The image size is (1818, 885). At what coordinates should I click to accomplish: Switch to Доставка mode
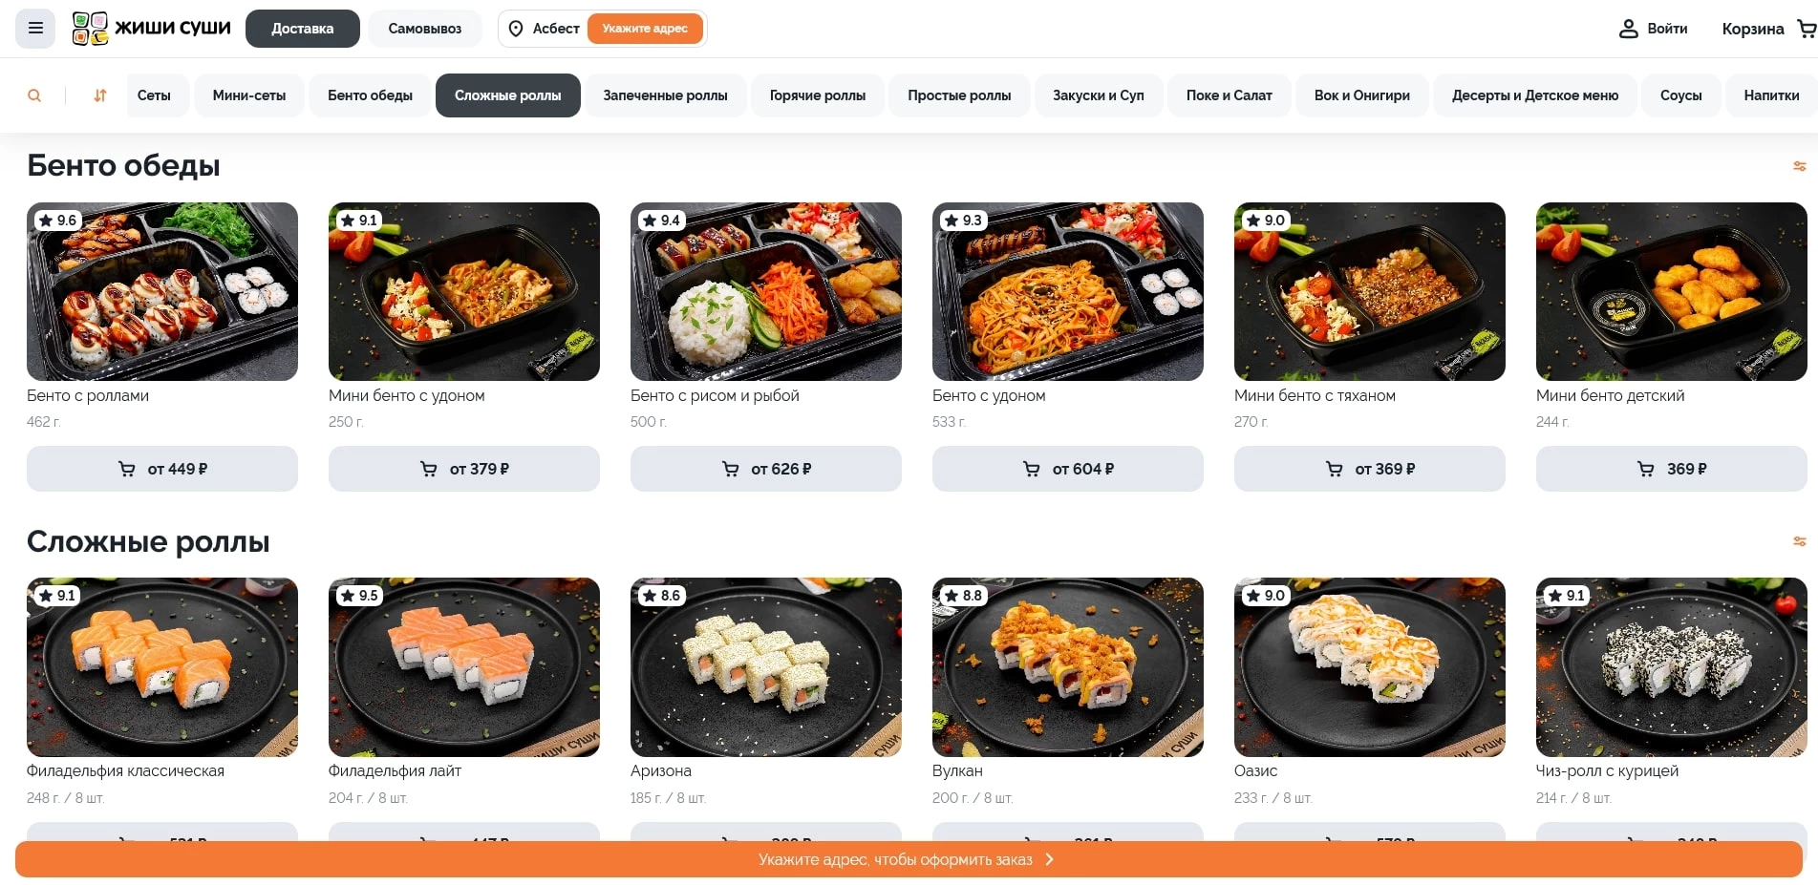pyautogui.click(x=303, y=29)
